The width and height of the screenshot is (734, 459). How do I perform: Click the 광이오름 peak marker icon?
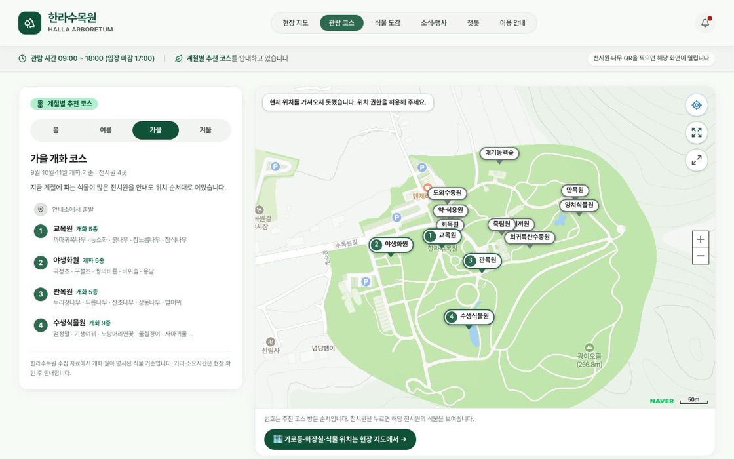click(589, 348)
